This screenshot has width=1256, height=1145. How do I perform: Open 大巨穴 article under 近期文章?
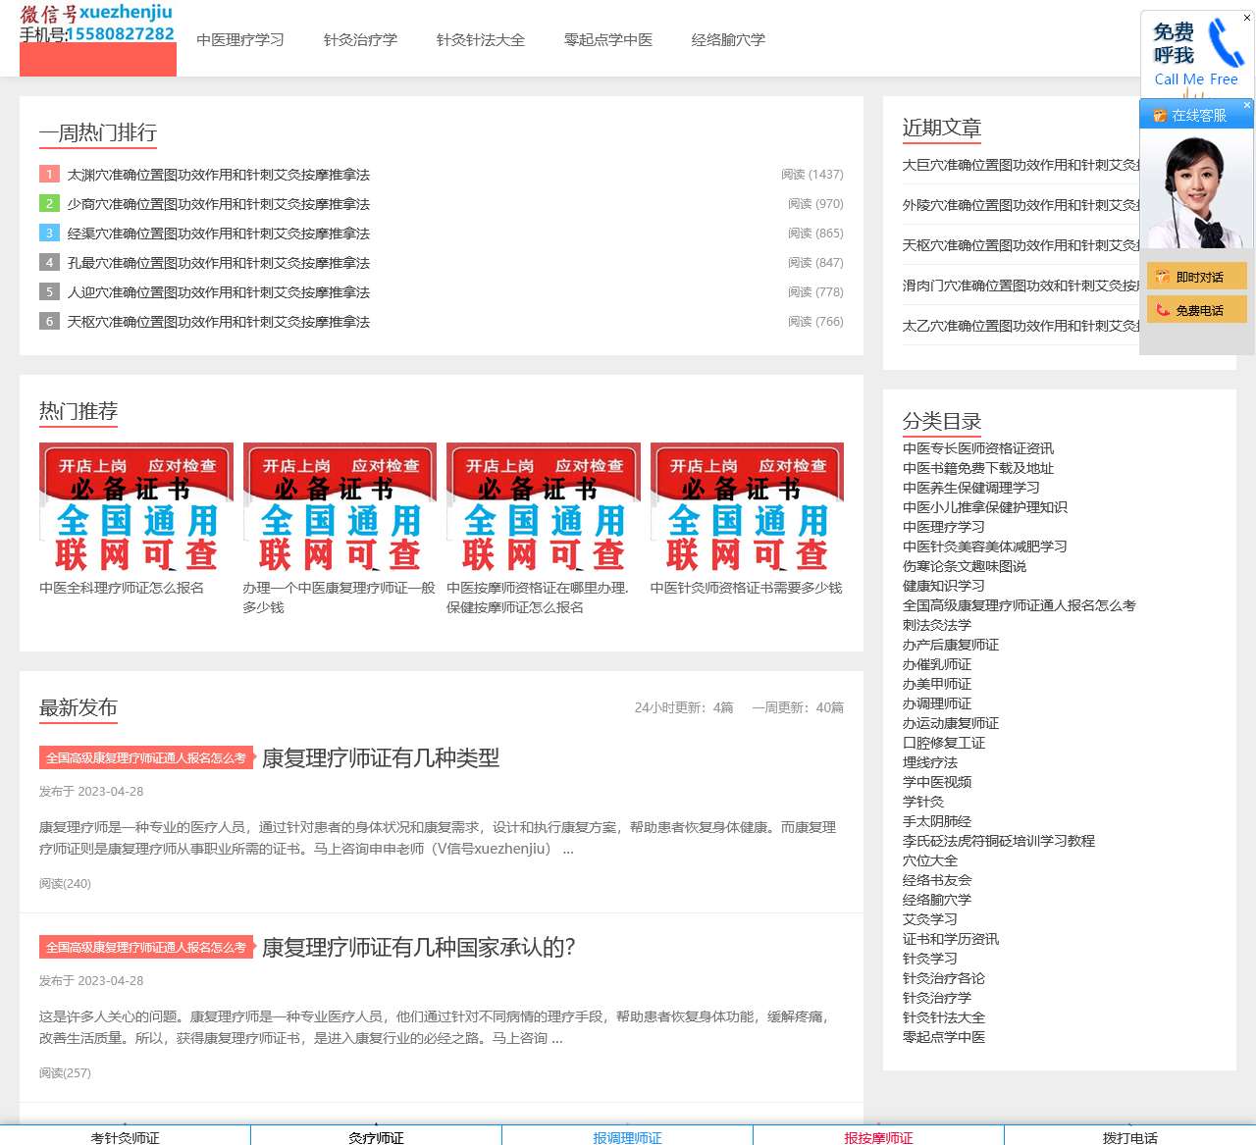pyautogui.click(x=1020, y=166)
